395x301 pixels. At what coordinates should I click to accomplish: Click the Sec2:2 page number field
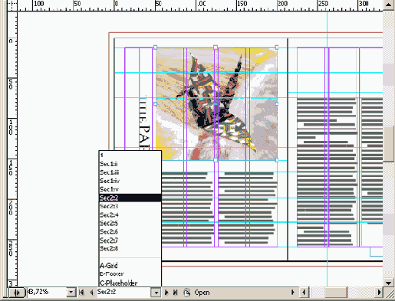123,292
